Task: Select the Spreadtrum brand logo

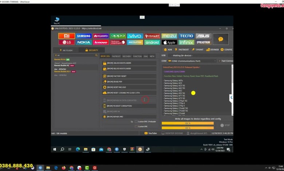Action: coord(204,42)
